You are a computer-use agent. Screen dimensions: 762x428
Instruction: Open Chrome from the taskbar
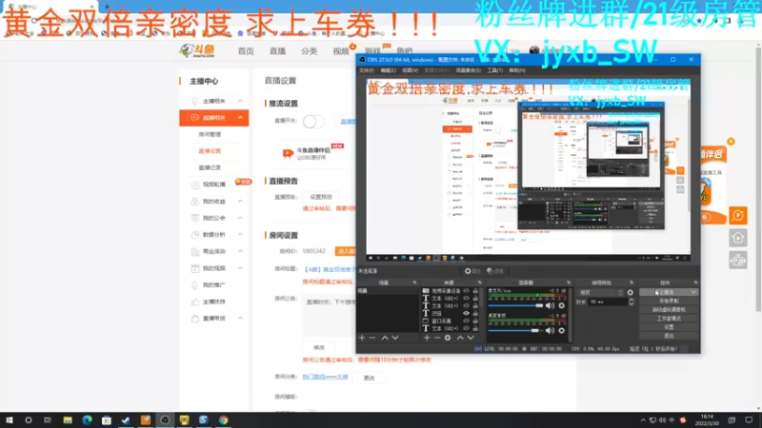tap(224, 420)
